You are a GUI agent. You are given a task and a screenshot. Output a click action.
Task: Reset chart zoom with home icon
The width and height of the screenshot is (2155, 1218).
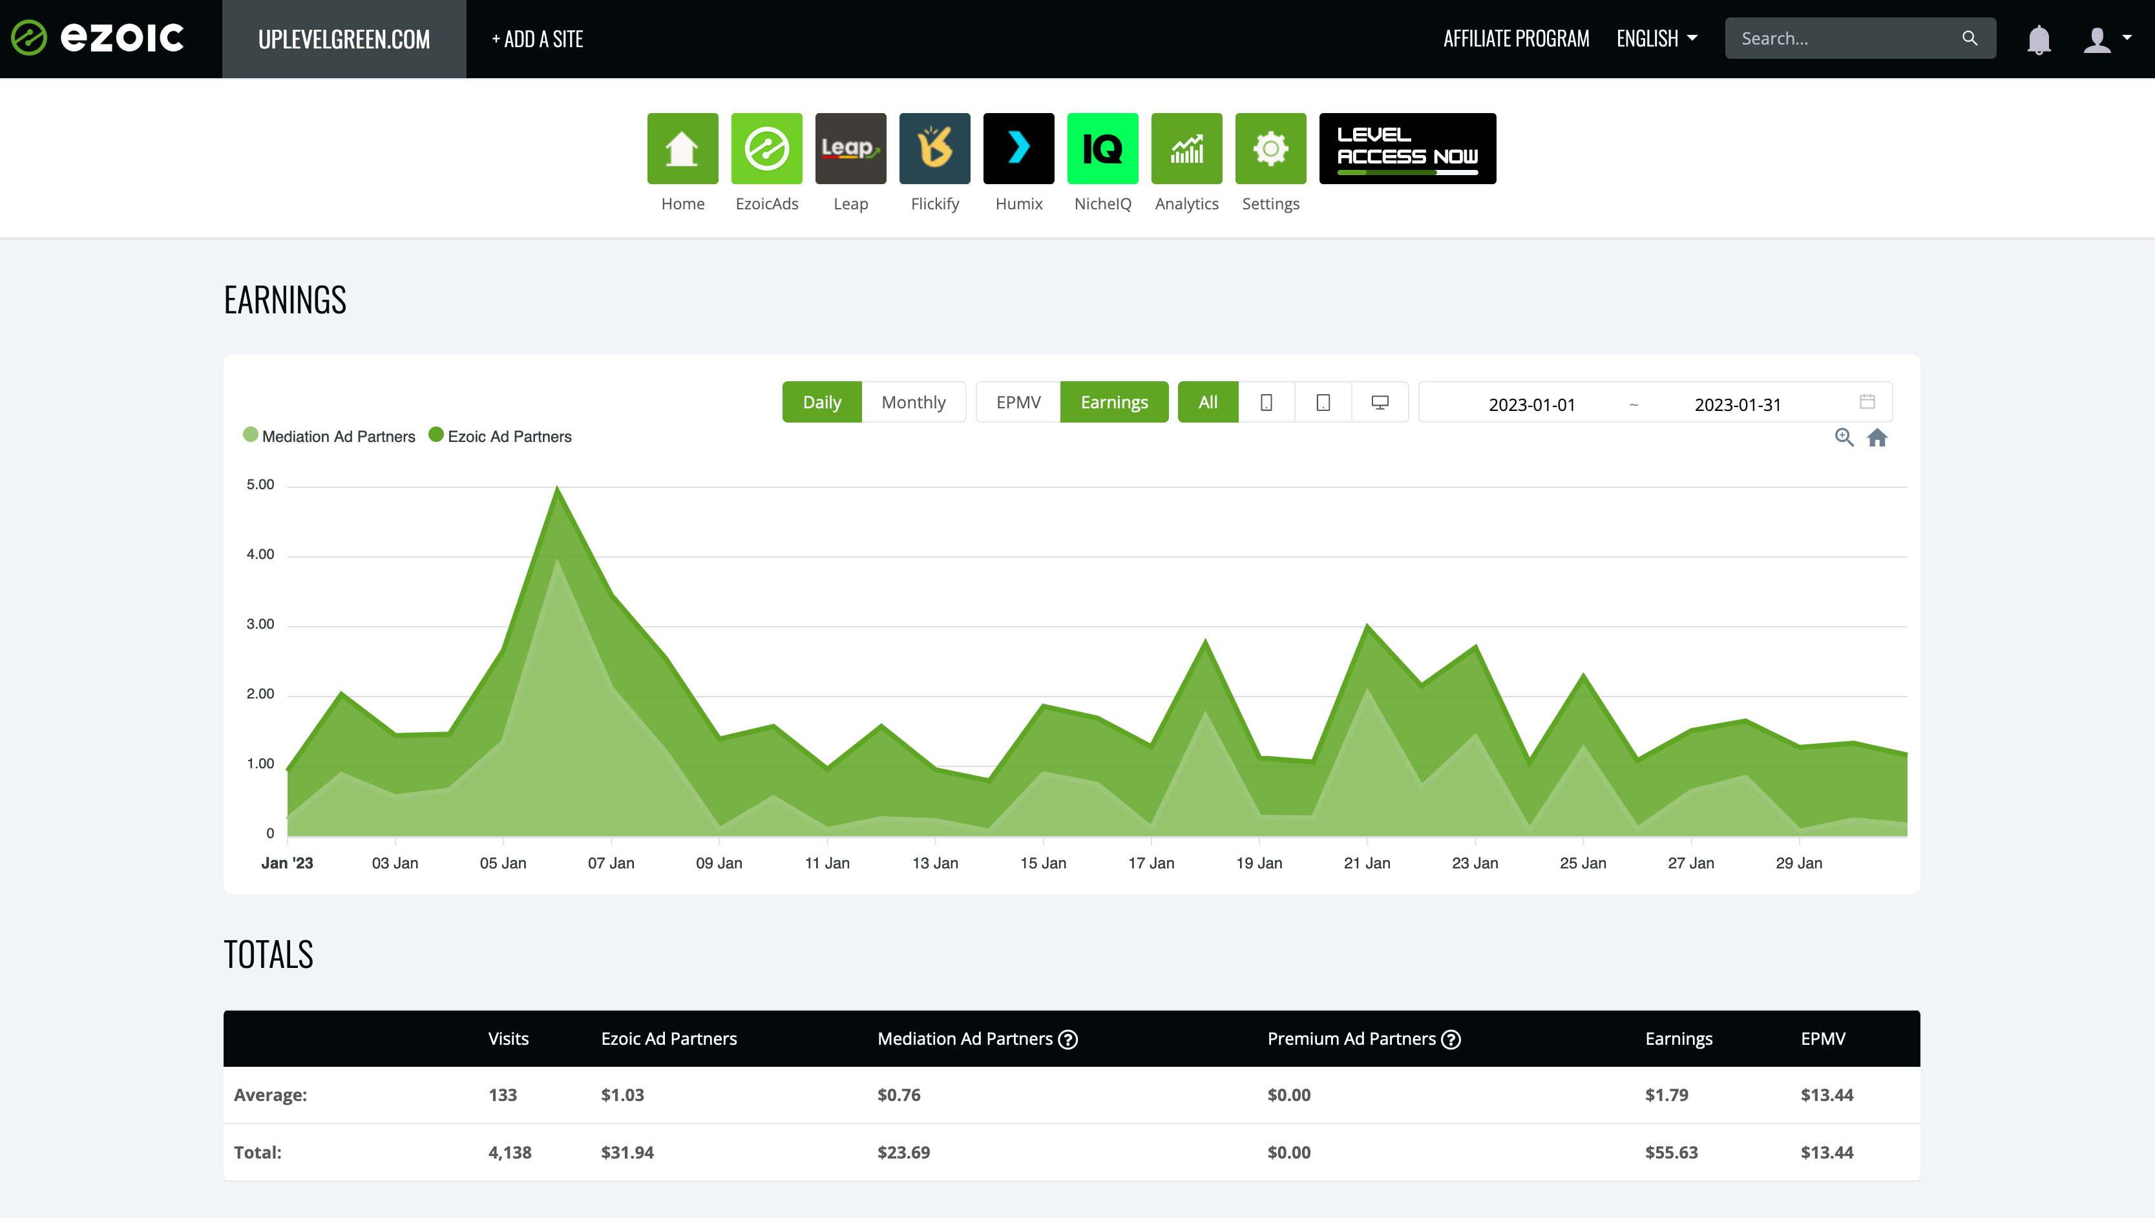[x=1877, y=437]
